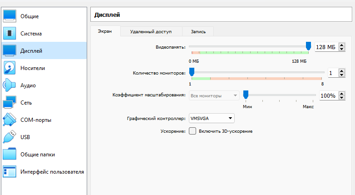Click the Количество мониторов slider handle
Screen dimensions: 355x195
tap(192, 72)
